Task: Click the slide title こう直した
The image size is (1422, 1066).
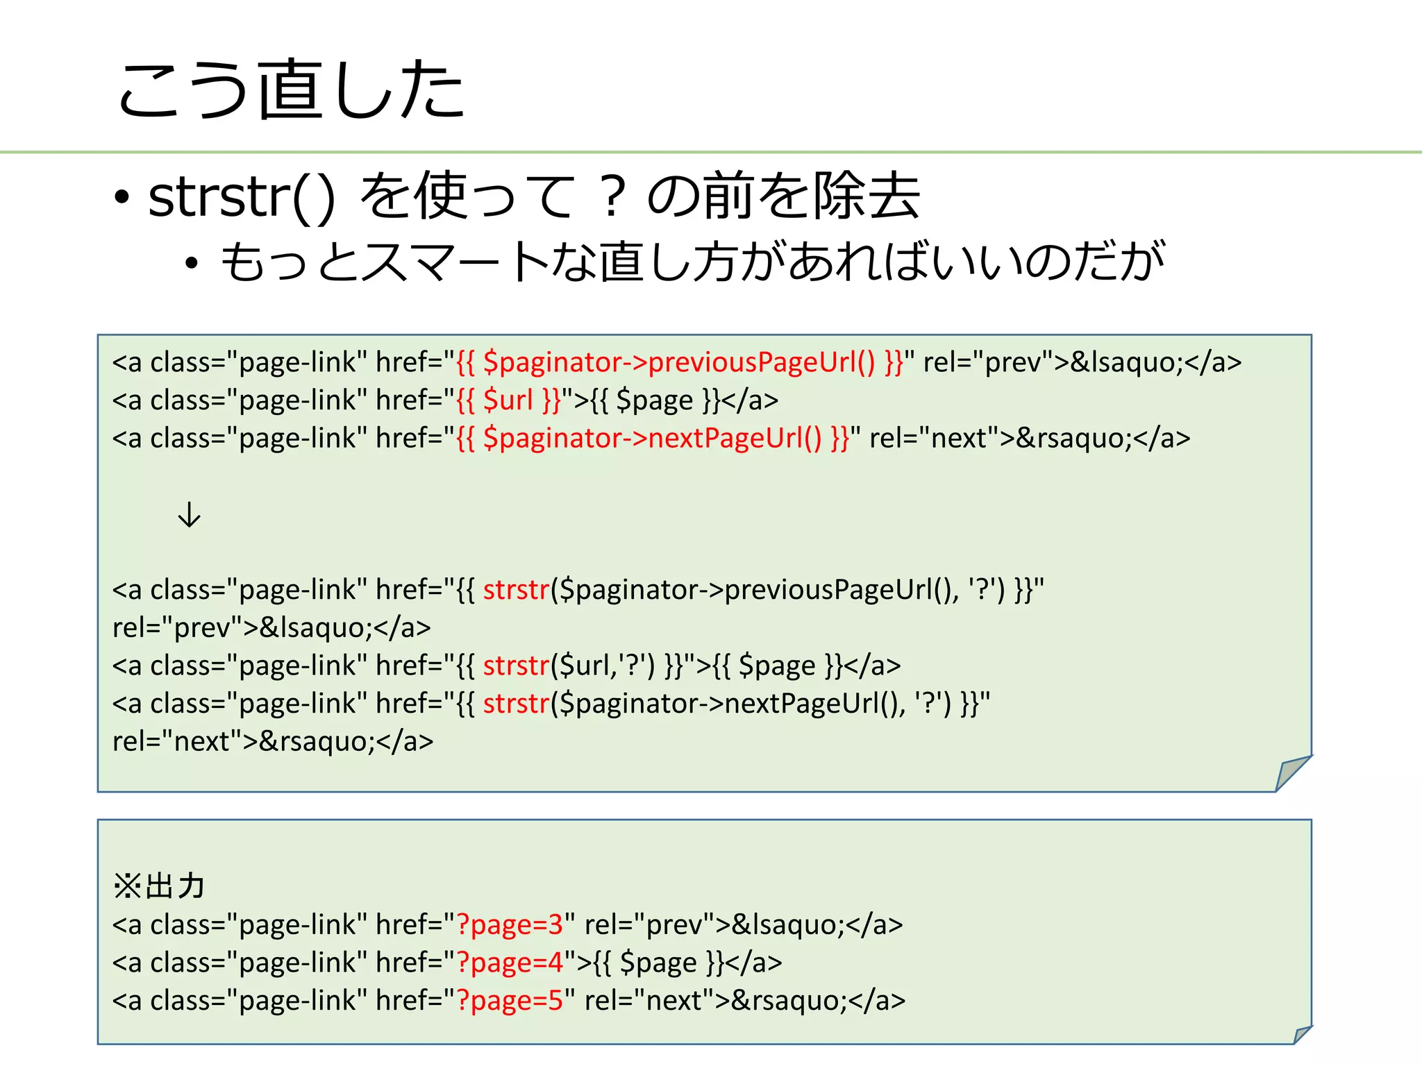Action: [x=292, y=89]
